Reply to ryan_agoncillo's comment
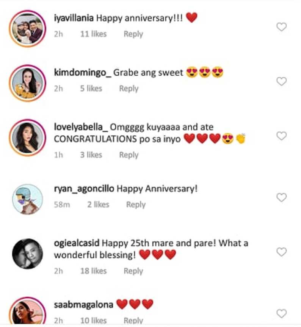 click(136, 205)
